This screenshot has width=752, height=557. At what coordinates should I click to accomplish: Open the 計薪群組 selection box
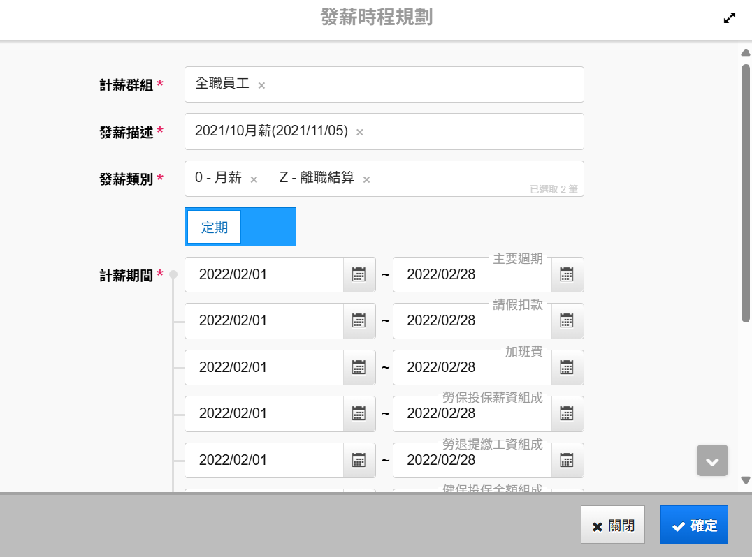click(x=419, y=84)
